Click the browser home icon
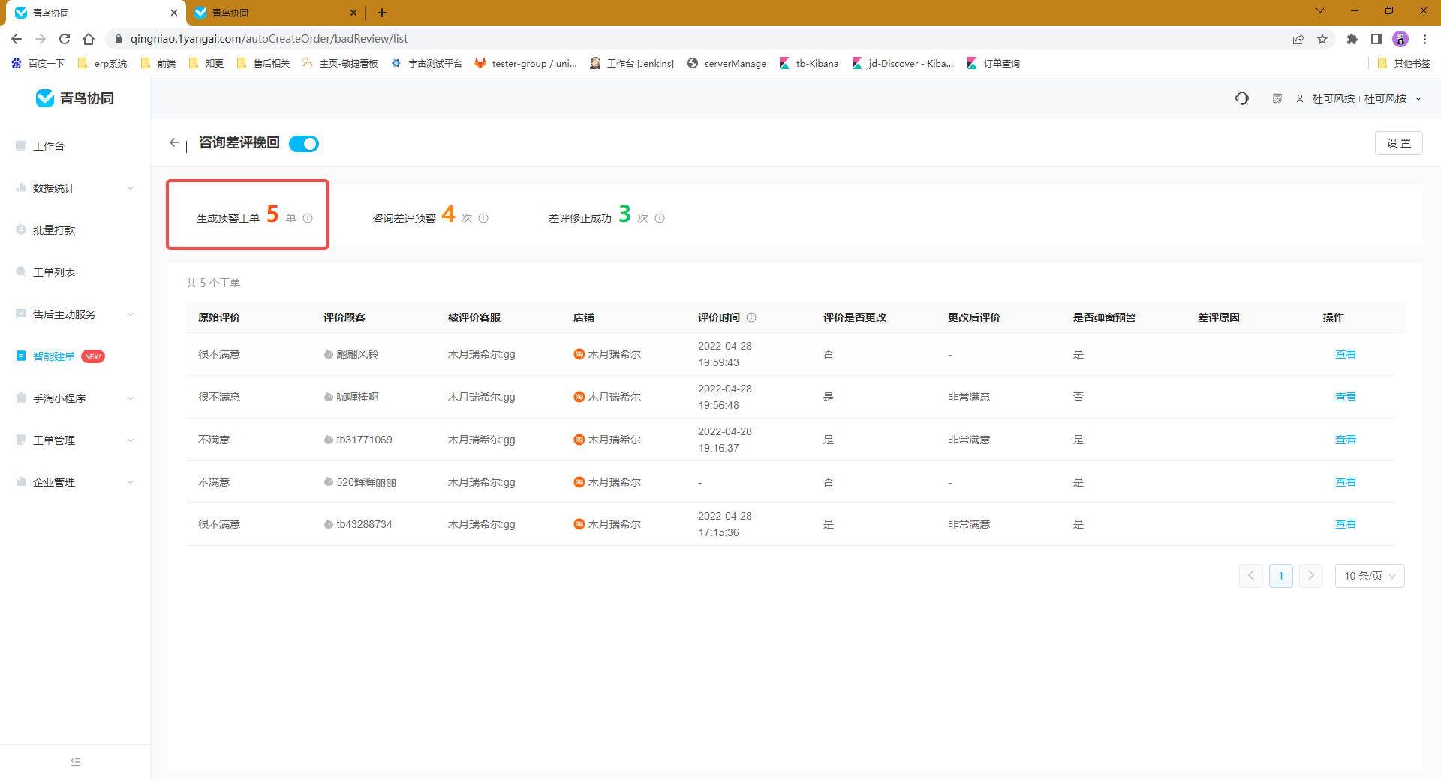The image size is (1441, 780). click(x=89, y=39)
